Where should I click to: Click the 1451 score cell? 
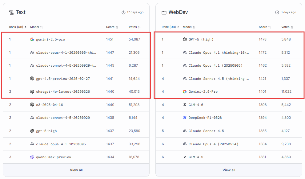[110, 39]
